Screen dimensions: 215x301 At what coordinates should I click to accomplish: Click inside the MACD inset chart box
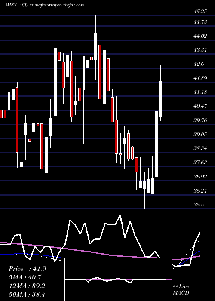click(118, 279)
